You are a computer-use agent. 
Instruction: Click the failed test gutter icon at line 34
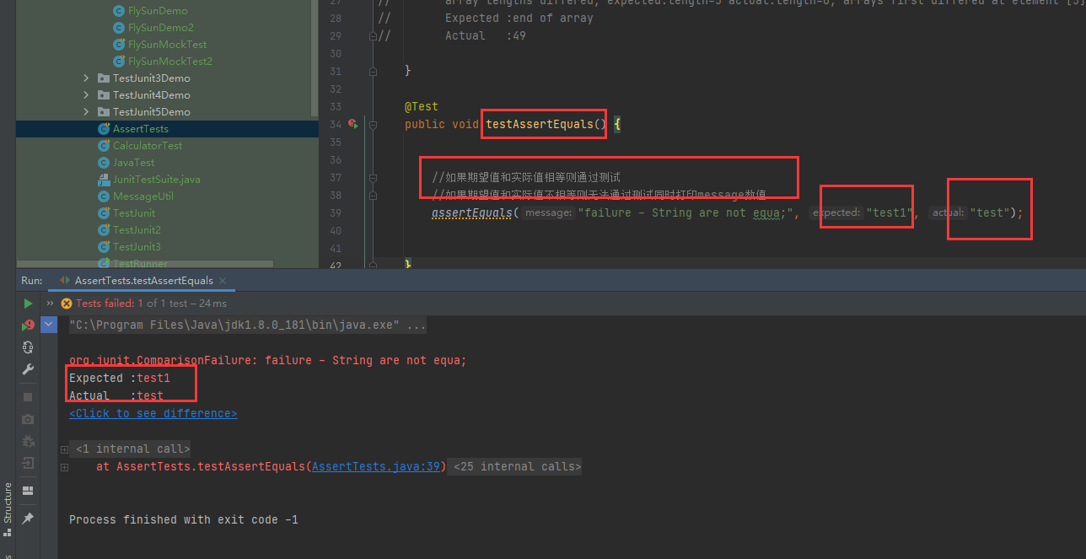352,124
